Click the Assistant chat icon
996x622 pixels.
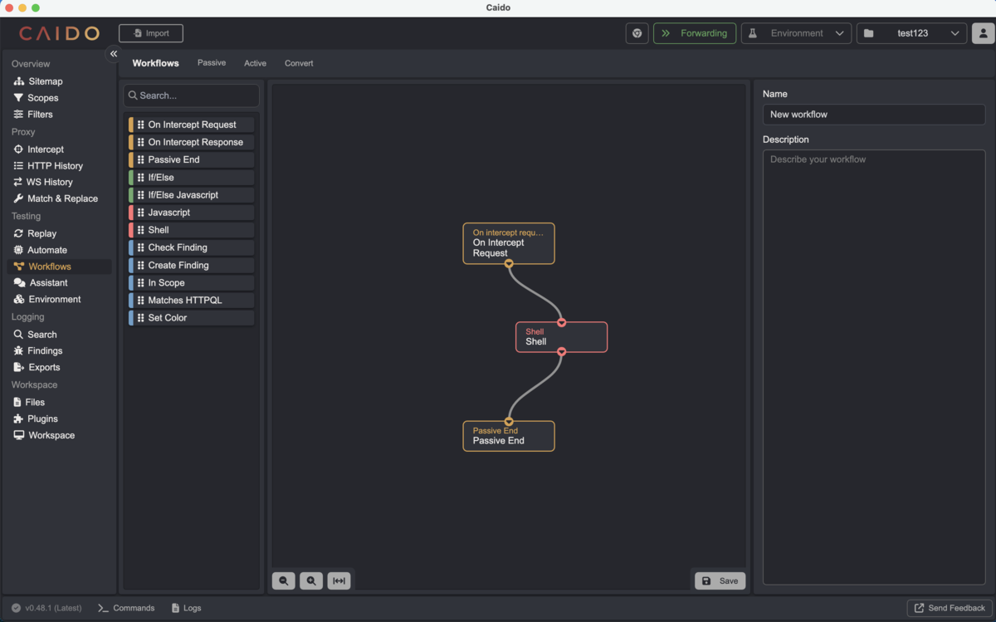tap(19, 283)
